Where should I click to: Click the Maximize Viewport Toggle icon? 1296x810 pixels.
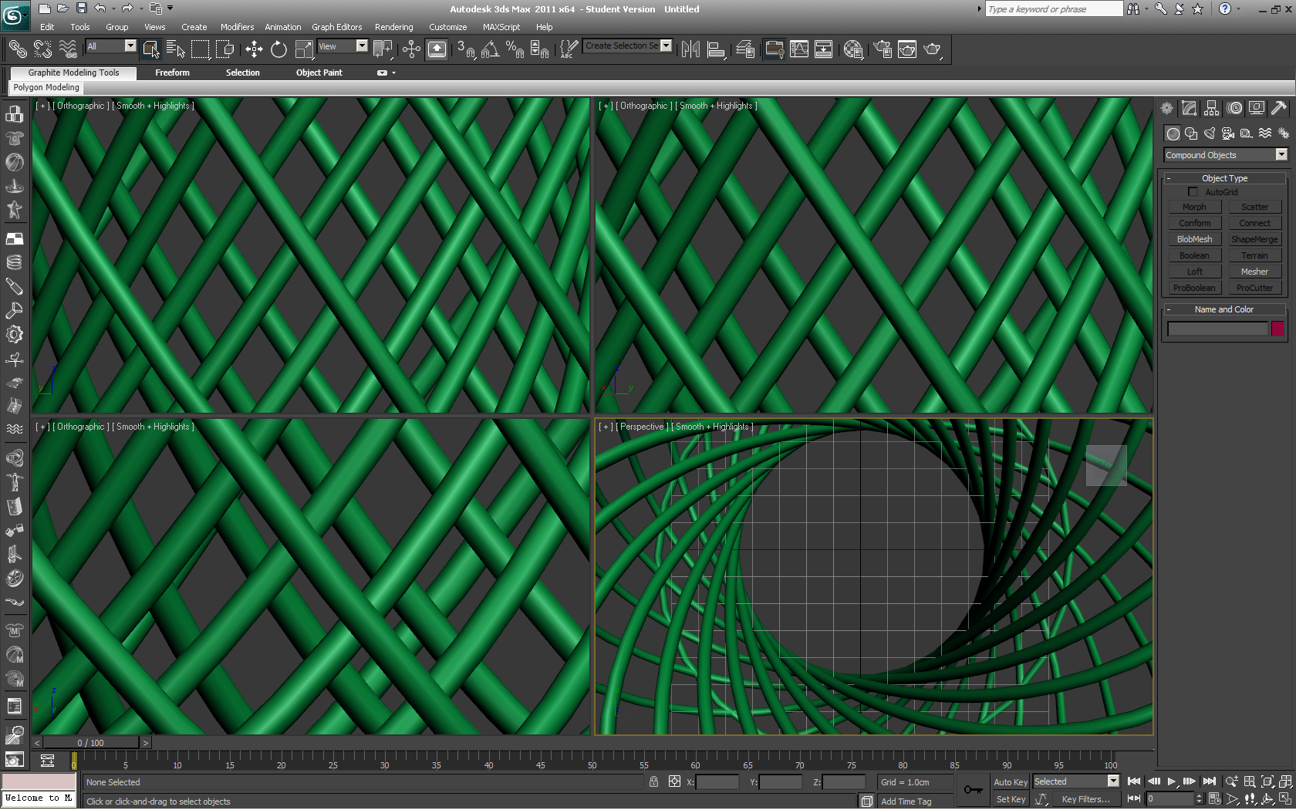[1285, 799]
